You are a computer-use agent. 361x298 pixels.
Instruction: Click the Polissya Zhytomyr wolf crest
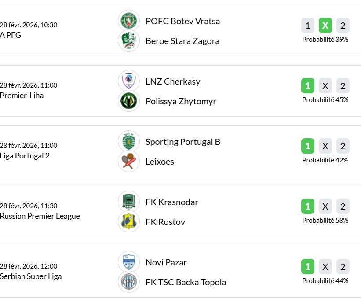pos(129,101)
